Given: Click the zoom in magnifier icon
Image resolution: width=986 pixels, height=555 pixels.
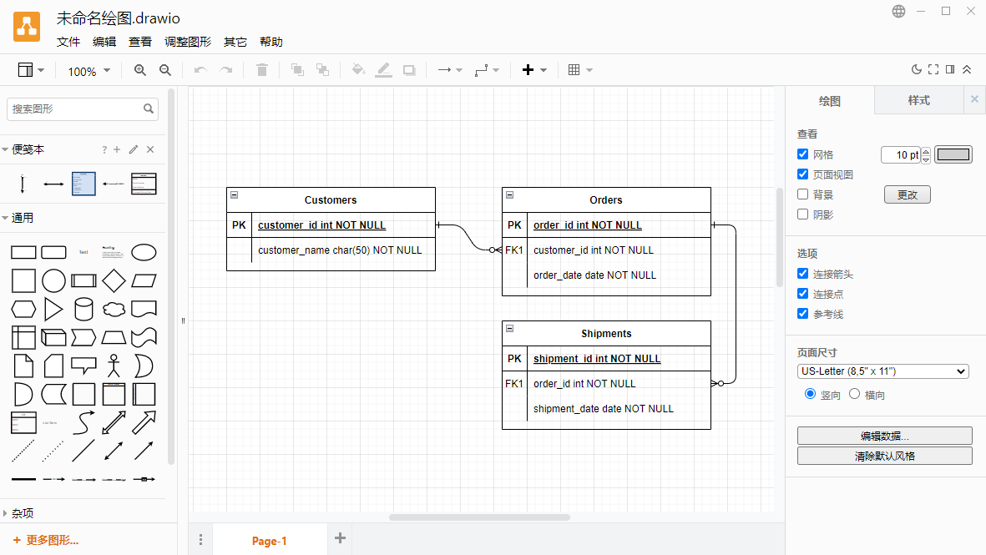Looking at the screenshot, I should coord(140,71).
